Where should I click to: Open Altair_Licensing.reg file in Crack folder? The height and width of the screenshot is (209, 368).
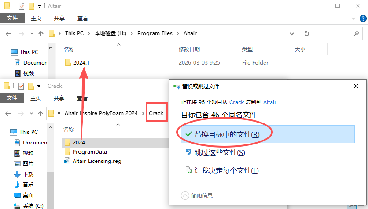[96, 161]
